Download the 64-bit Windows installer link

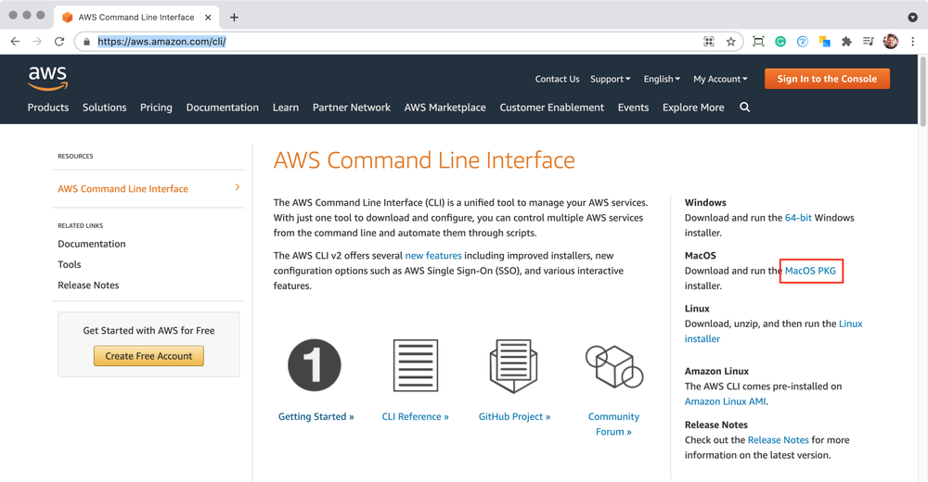pyautogui.click(x=798, y=218)
